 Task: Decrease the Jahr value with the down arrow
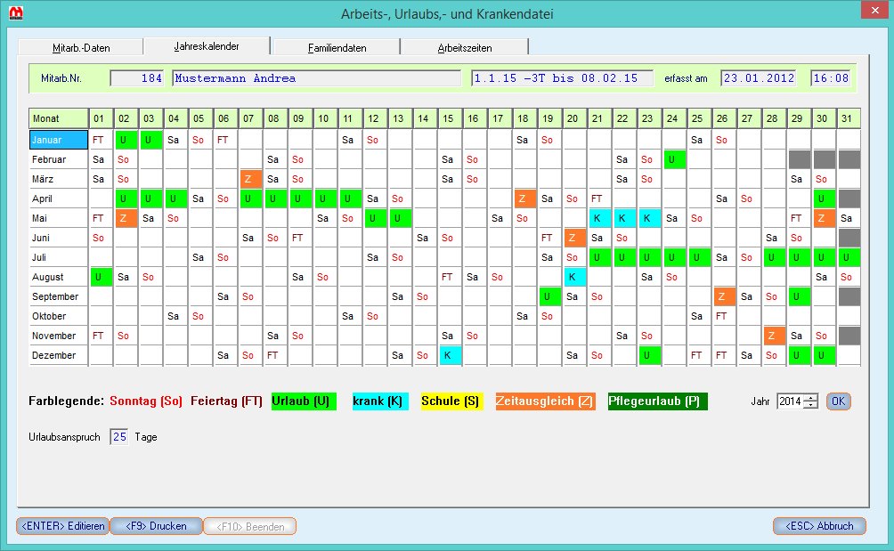(x=810, y=406)
